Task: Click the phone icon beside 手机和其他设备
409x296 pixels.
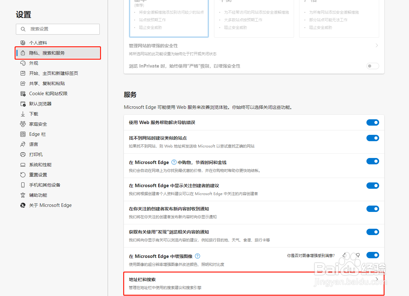Action: coord(23,185)
